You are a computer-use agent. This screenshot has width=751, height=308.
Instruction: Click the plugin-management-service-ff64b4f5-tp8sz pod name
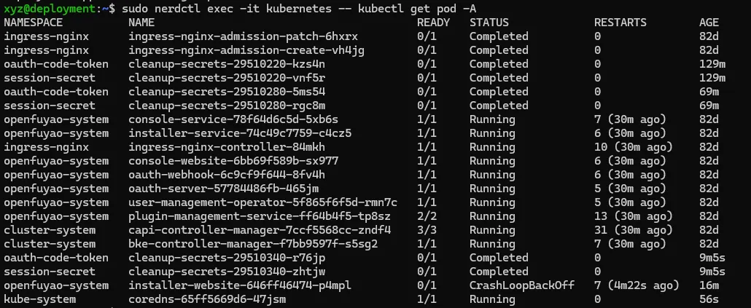pos(260,216)
